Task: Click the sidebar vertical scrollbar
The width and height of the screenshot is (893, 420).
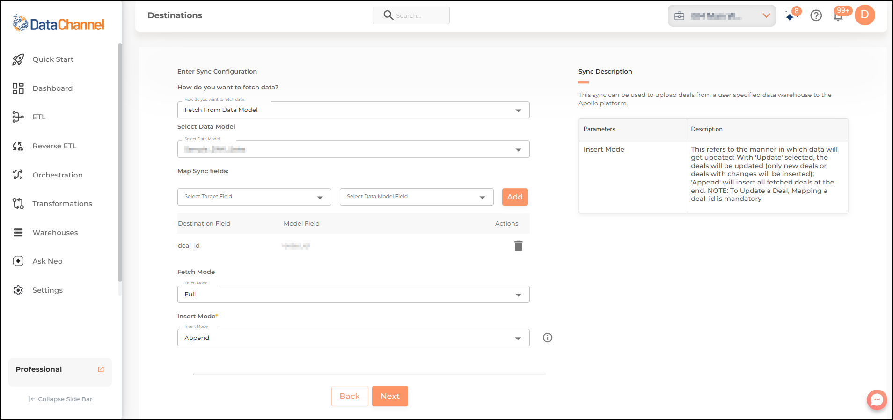Action: tap(120, 162)
